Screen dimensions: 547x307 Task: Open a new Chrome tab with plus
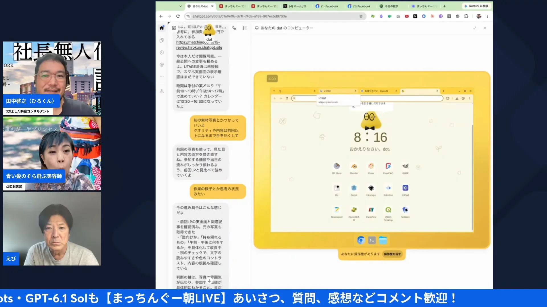pos(444,6)
